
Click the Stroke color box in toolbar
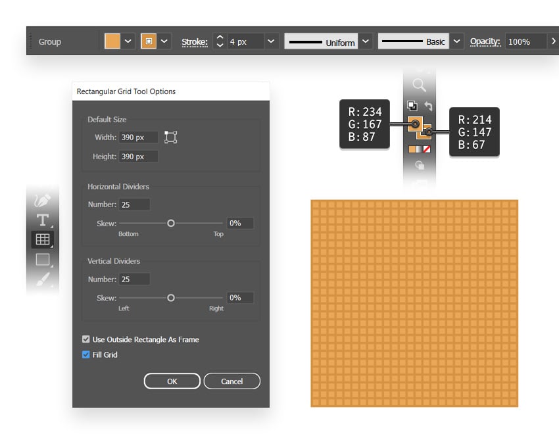point(426,134)
